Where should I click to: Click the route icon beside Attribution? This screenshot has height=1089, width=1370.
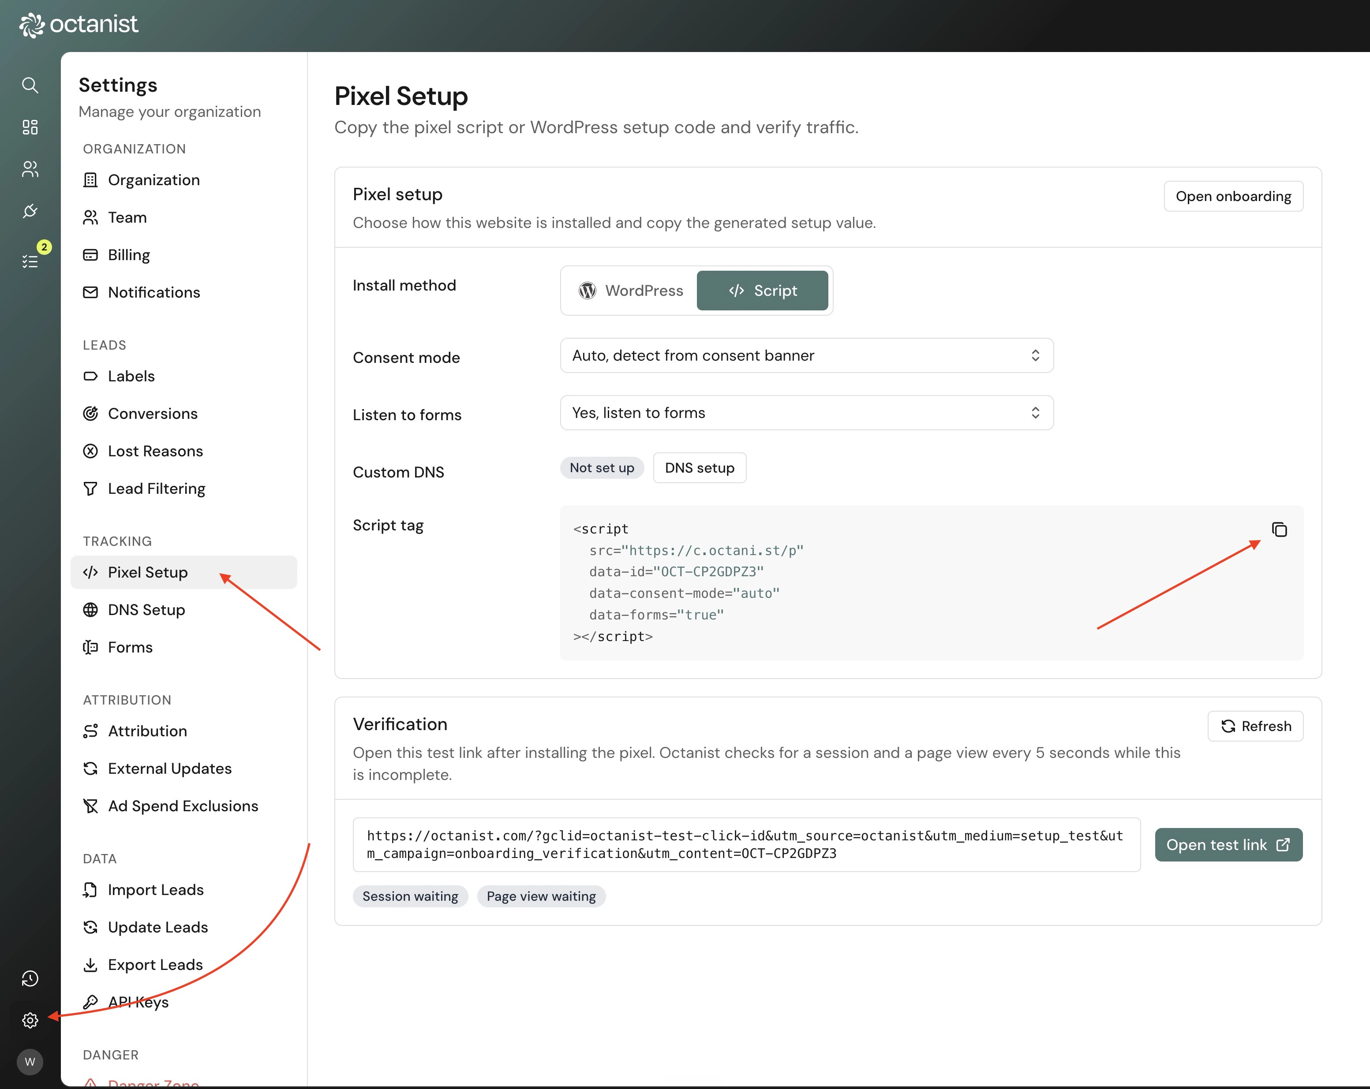[90, 731]
